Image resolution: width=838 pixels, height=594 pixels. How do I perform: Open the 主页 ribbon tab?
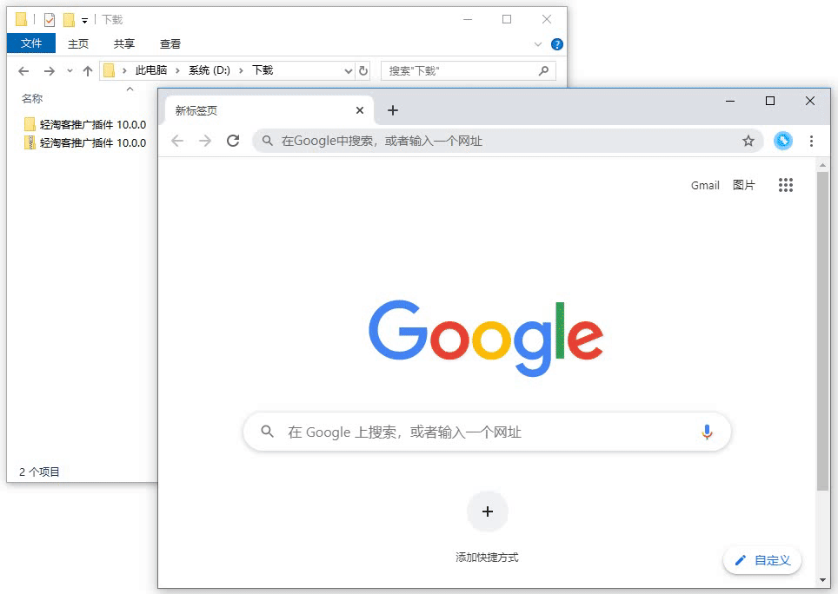tap(78, 43)
